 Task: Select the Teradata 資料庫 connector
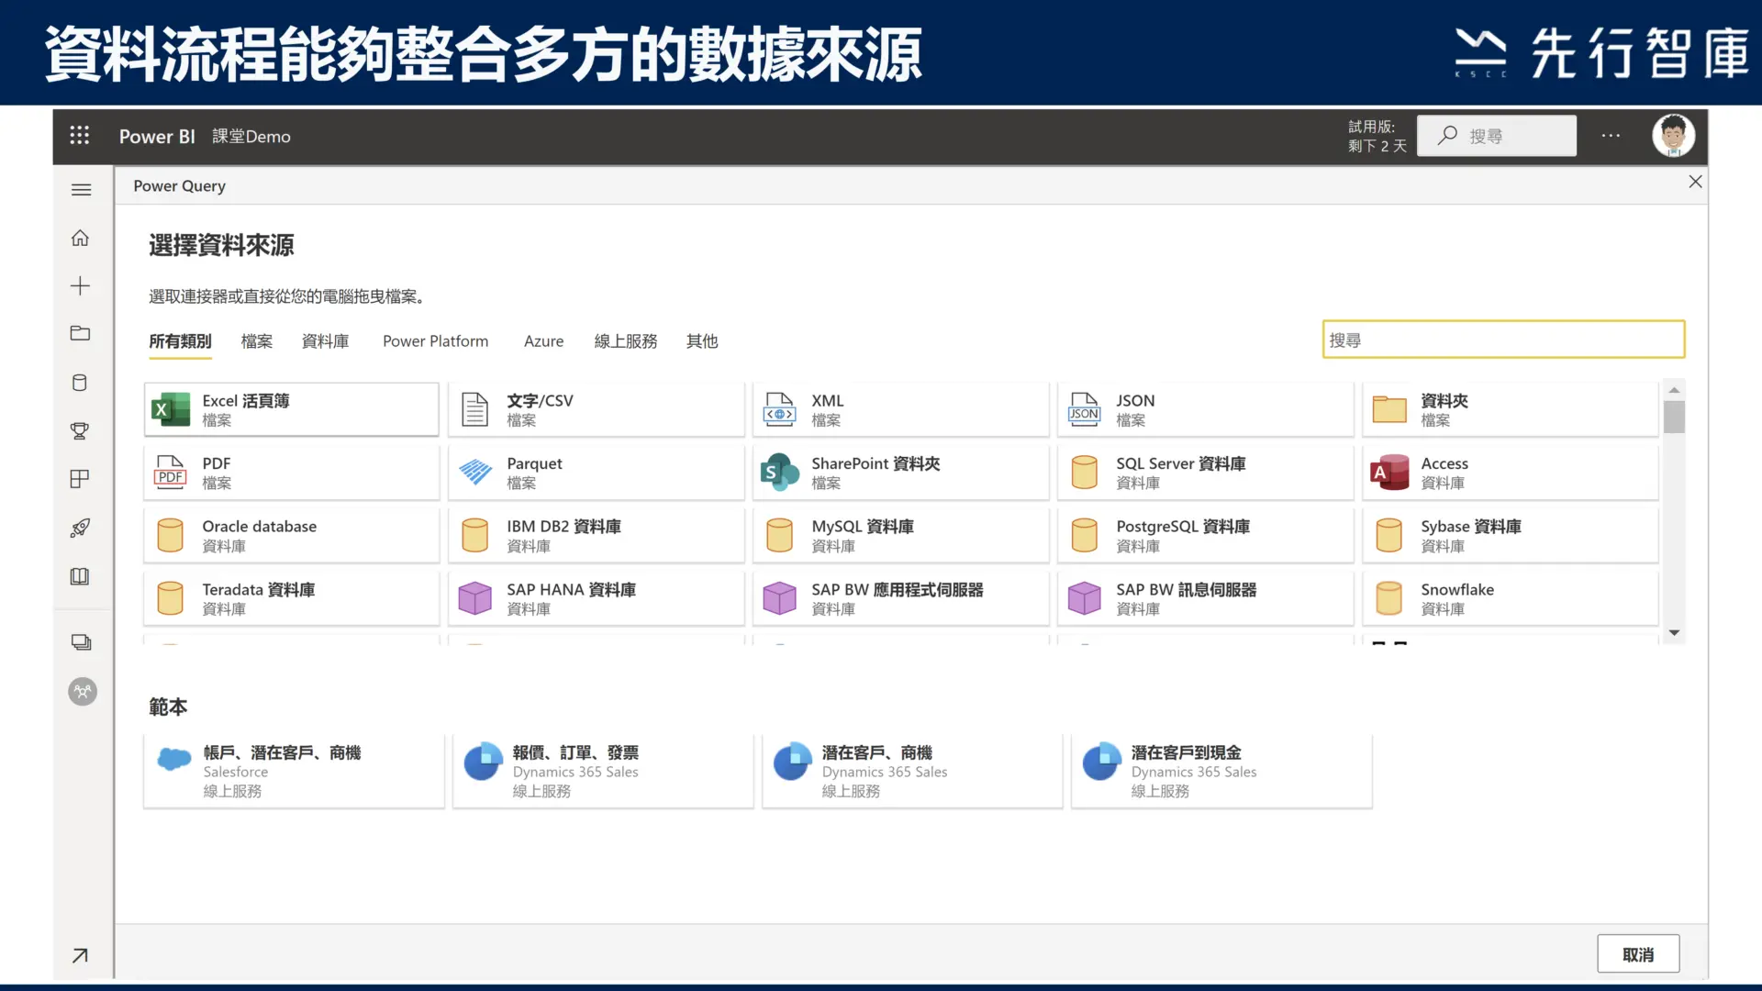pos(292,598)
